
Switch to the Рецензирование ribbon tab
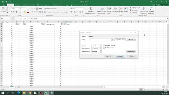point(58,5)
